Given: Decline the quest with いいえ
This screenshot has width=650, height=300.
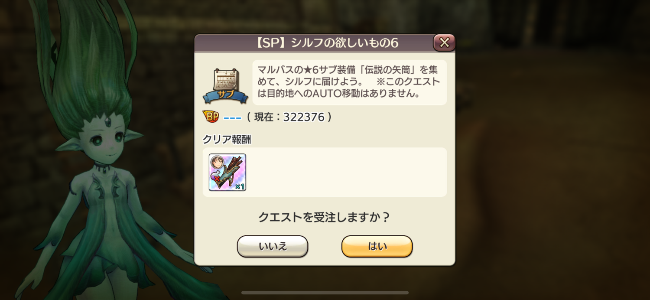Looking at the screenshot, I should [x=273, y=246].
